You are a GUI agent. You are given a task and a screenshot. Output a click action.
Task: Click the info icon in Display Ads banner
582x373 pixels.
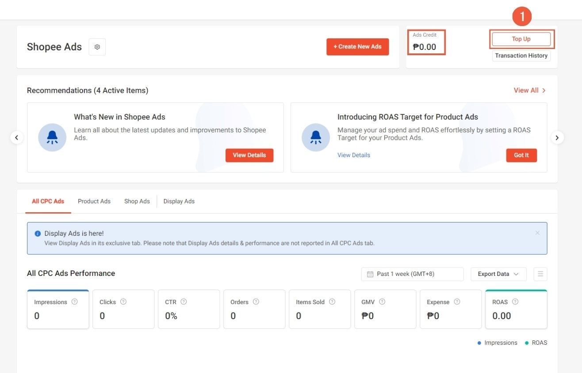(38, 234)
